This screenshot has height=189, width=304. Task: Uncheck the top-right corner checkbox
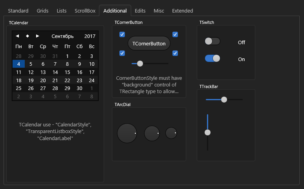pos(175,34)
